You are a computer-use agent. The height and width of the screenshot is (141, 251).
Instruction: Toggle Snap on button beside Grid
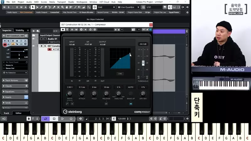click(x=95, y=7)
